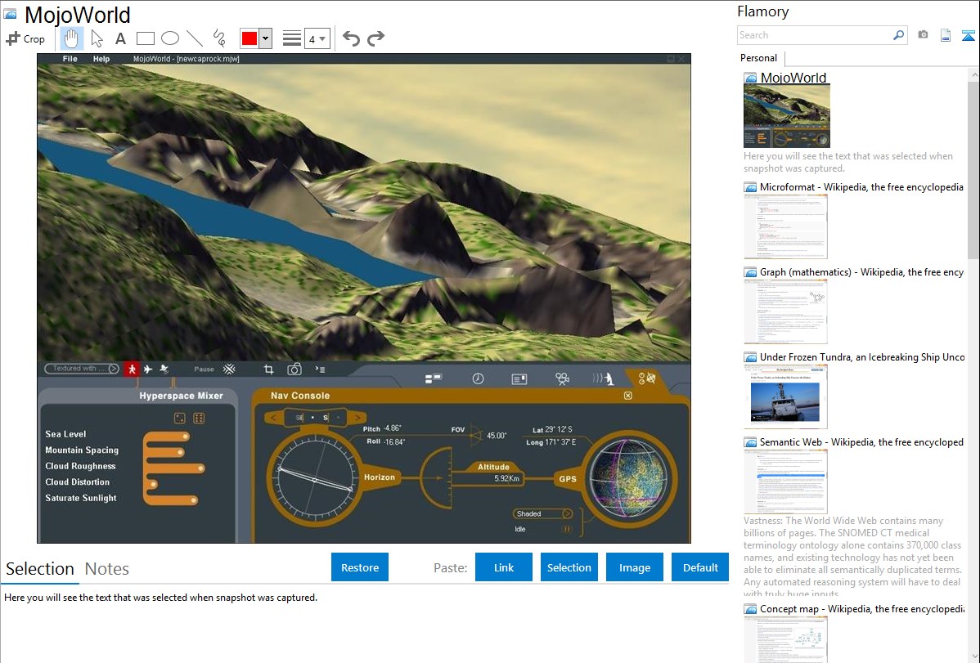Click the six-dot dice icon in Hyperspace Mixer
The width and height of the screenshot is (980, 663).
coord(199,419)
